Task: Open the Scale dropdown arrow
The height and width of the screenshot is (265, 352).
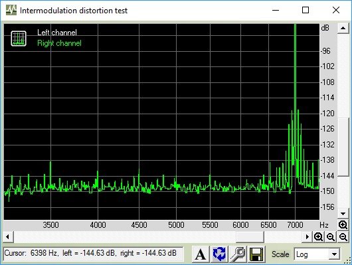Action: tap(334, 254)
